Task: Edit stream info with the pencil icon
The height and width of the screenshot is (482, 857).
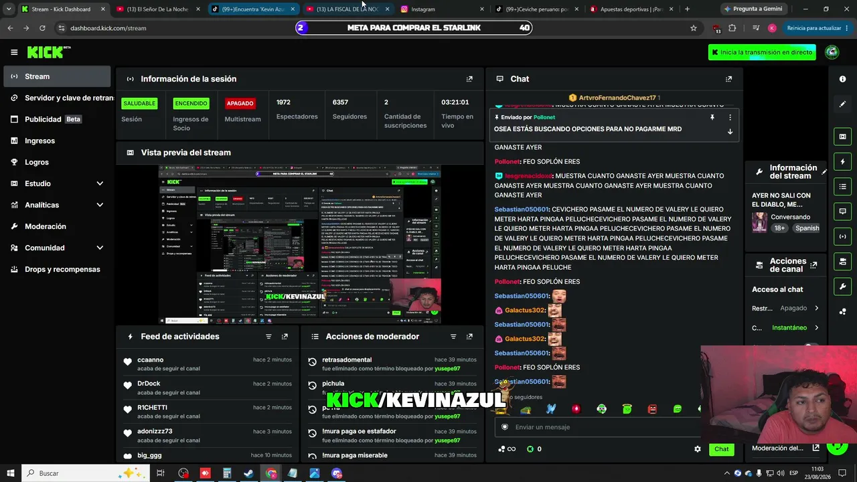Action: [x=824, y=172]
